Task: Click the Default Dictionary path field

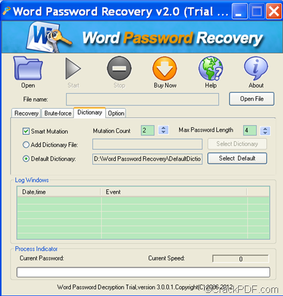Action: click(x=147, y=158)
